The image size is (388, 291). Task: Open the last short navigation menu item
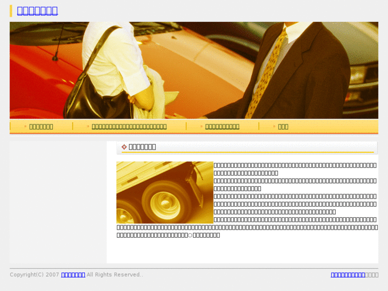283,127
